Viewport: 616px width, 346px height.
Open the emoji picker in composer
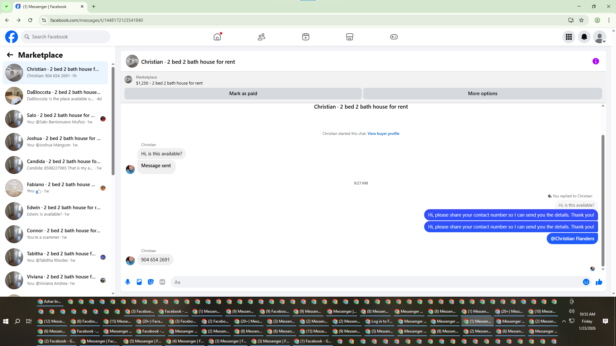pos(586,282)
